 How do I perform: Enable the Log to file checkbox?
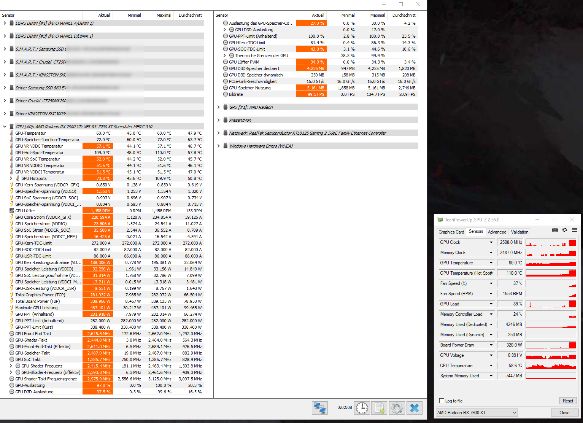click(x=442, y=401)
